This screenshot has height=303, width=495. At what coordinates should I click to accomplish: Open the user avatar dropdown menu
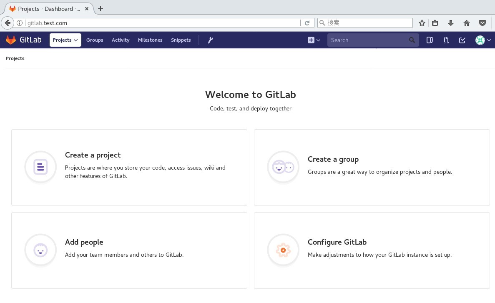483,40
